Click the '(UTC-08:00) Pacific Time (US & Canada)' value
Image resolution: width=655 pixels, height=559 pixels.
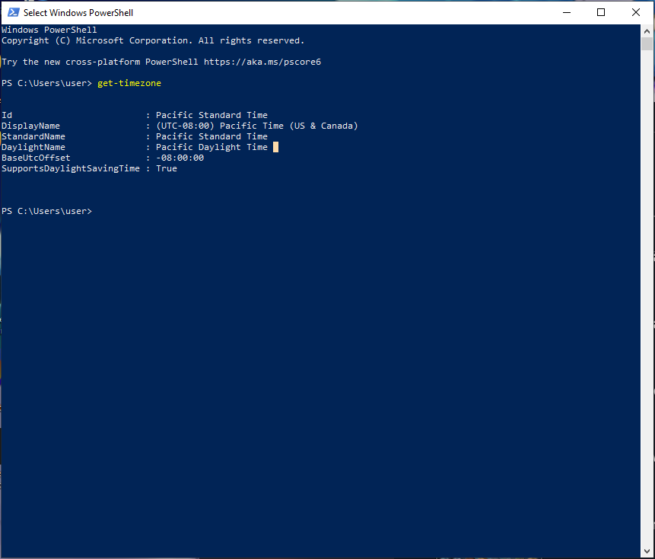257,126
